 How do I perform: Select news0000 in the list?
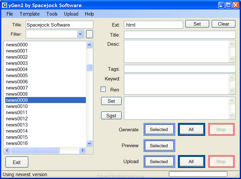[46, 45]
